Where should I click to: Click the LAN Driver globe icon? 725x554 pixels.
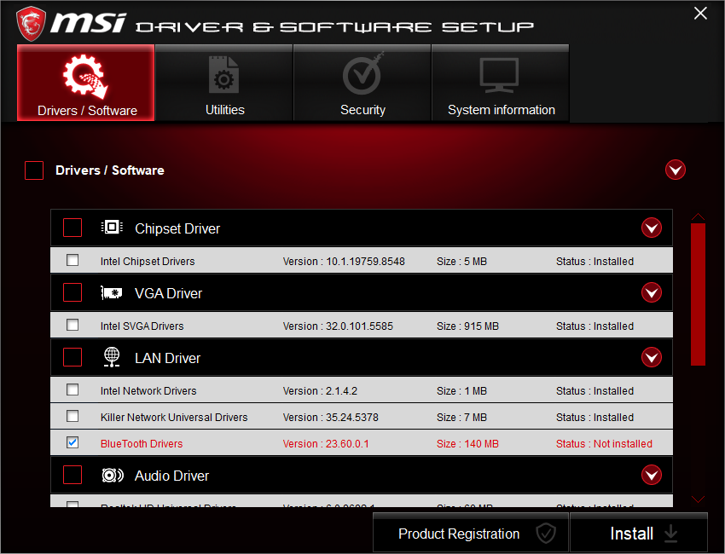(112, 357)
